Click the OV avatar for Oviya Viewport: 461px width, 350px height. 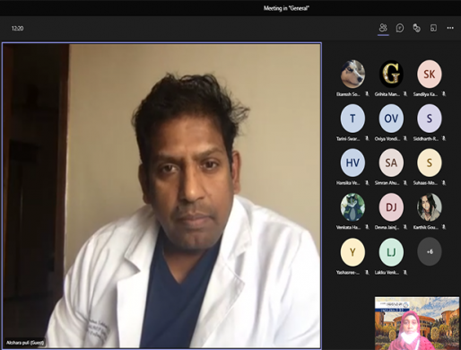pyautogui.click(x=391, y=118)
